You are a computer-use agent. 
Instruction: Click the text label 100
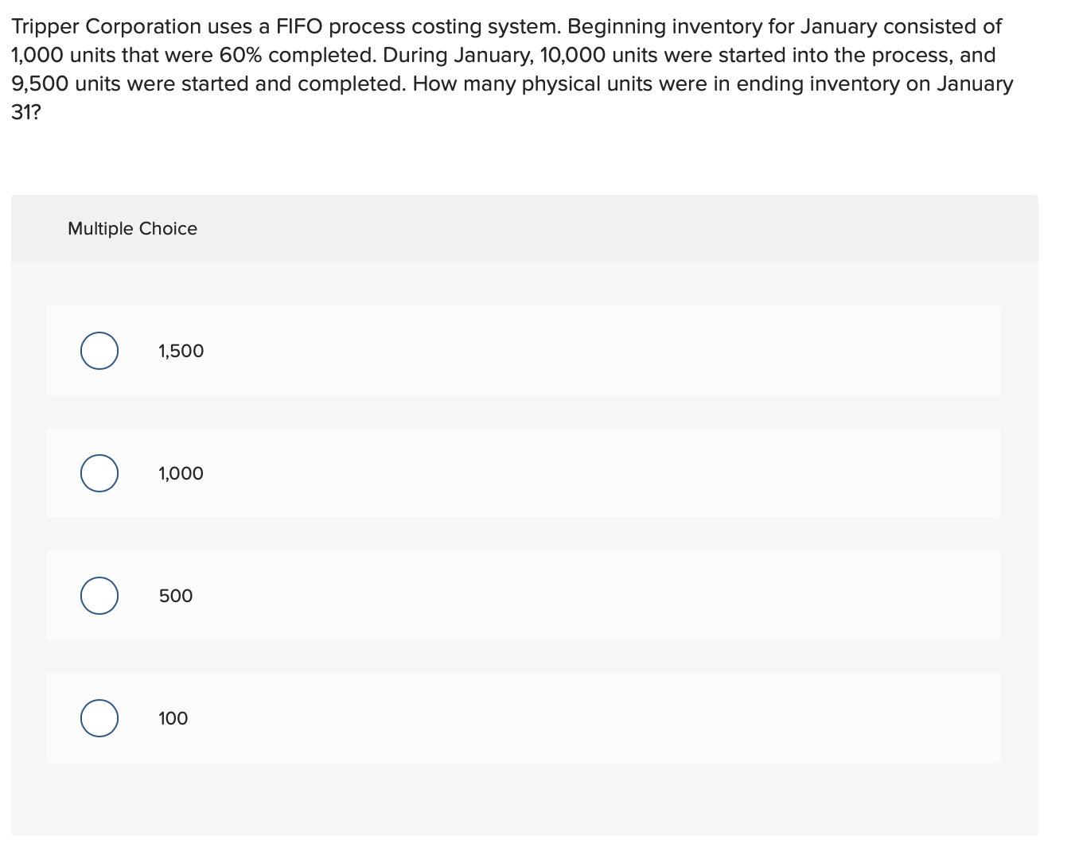click(173, 717)
